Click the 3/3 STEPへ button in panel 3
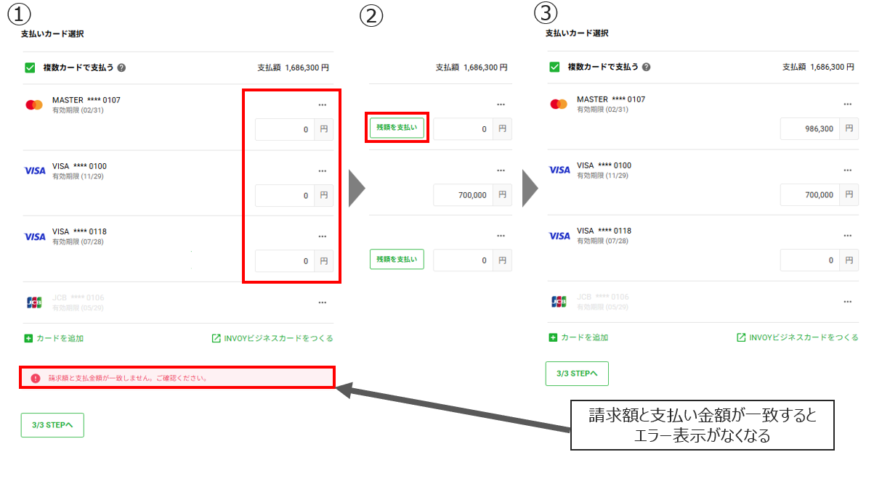The height and width of the screenshot is (481, 874). click(577, 373)
